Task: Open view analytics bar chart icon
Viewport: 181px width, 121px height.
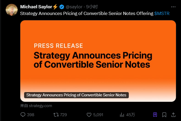Action: coord(122,115)
